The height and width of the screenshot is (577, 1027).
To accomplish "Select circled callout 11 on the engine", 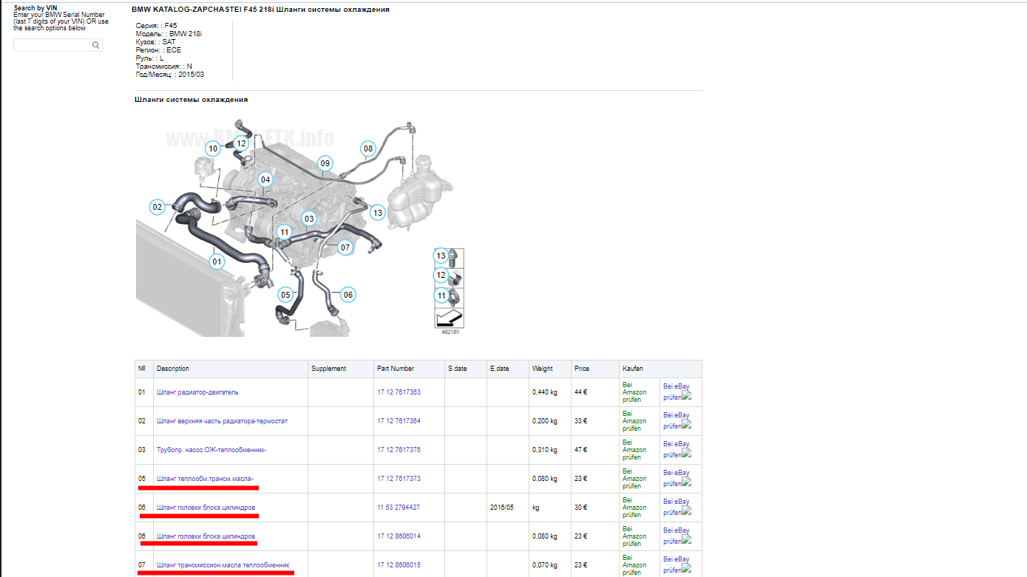I will 285,232.
